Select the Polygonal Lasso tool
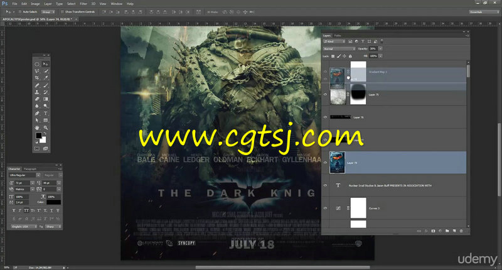 (37, 71)
